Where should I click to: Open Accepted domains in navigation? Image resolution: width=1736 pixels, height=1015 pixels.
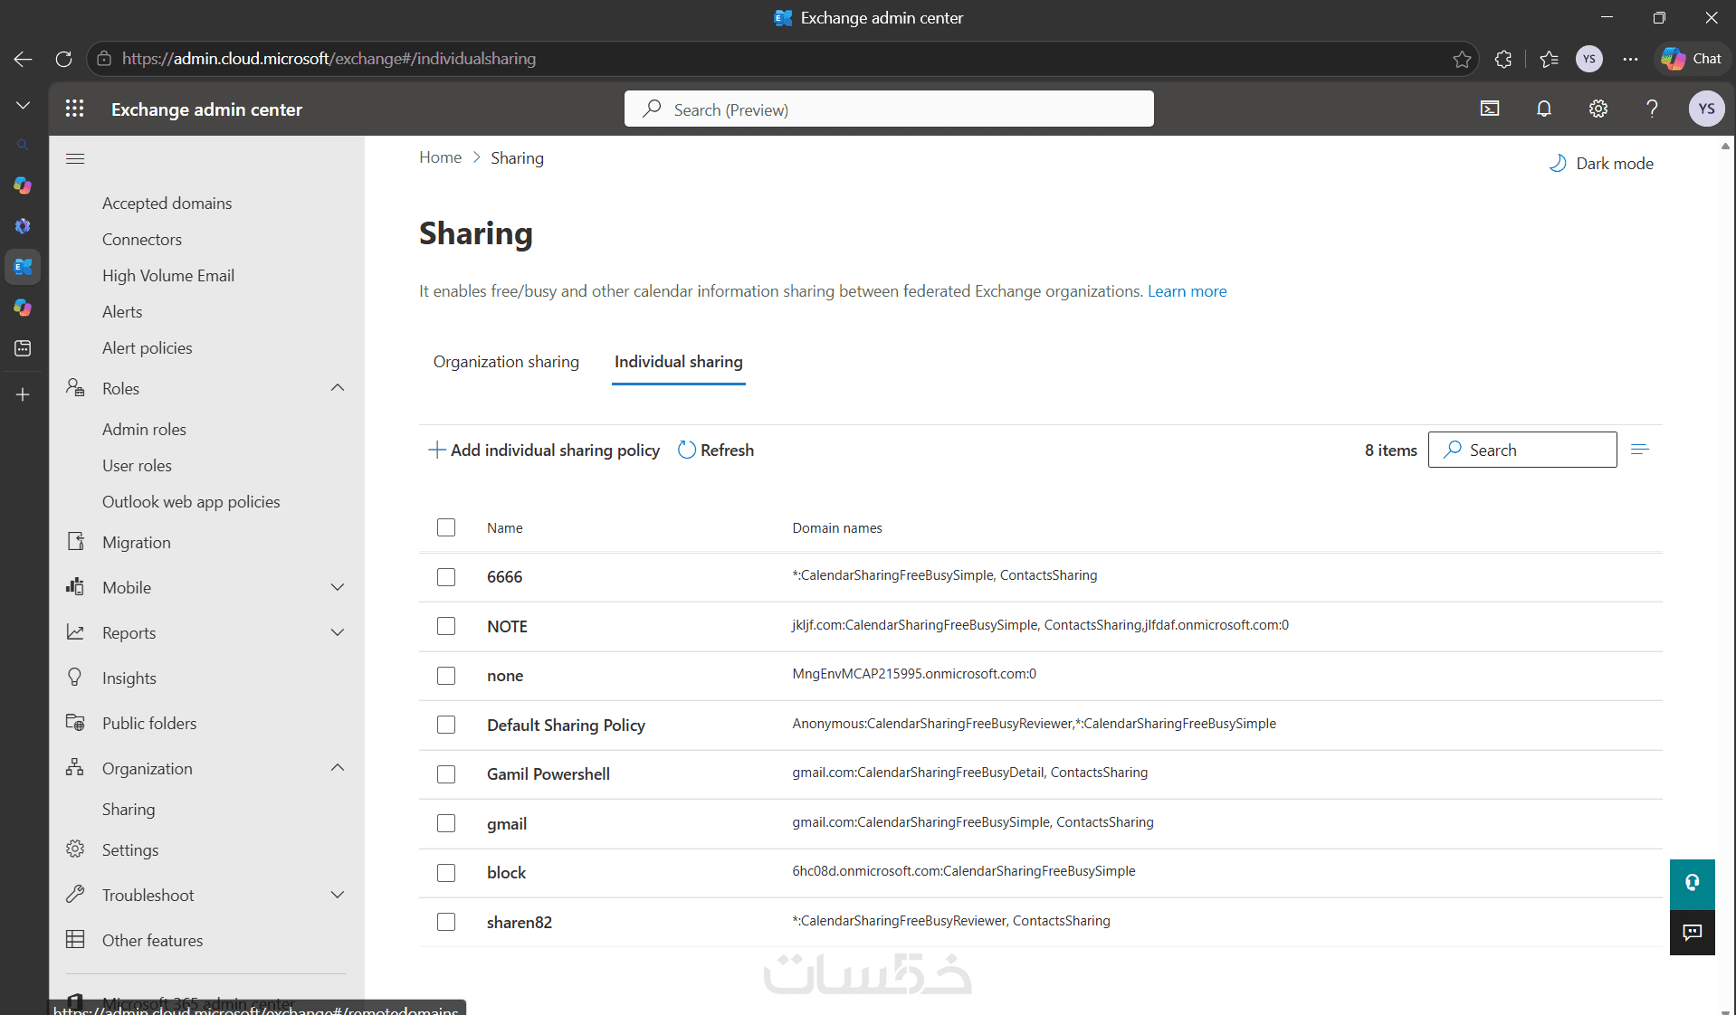click(x=167, y=204)
